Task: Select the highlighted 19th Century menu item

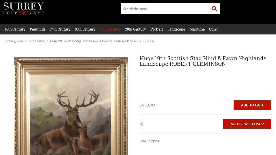Action: 110,29
